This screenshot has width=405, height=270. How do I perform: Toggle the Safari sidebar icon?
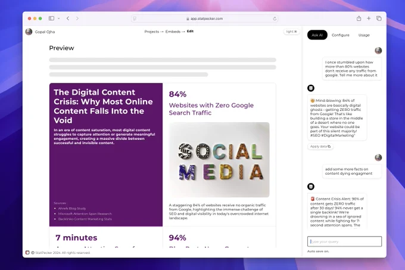click(51, 18)
